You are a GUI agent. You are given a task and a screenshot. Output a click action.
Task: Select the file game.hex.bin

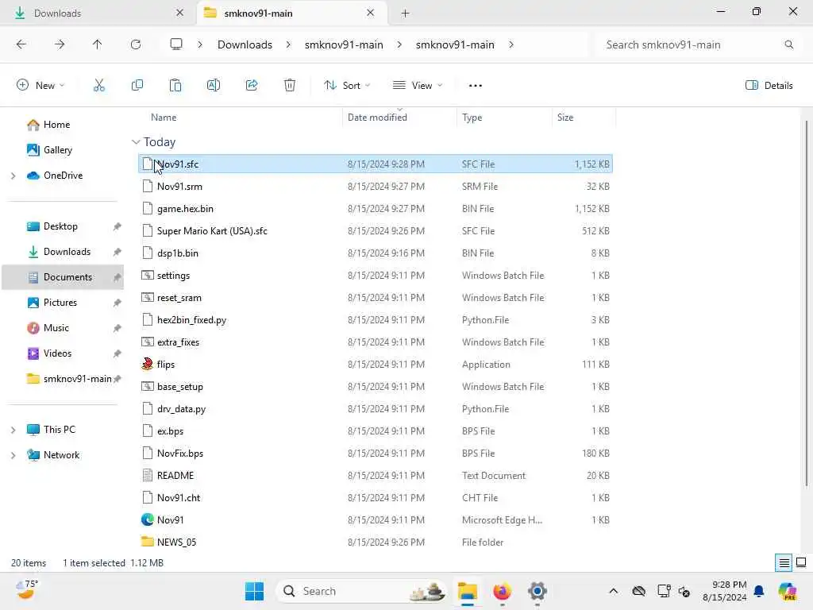(x=376, y=209)
